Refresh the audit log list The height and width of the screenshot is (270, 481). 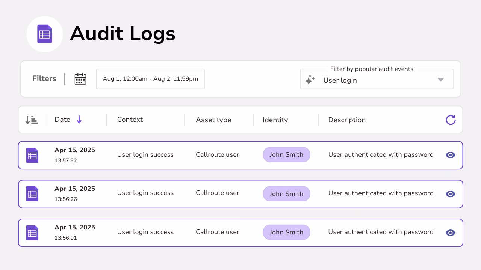451,120
